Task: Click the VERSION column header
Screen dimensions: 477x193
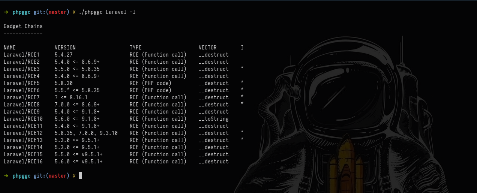Action: (65, 48)
